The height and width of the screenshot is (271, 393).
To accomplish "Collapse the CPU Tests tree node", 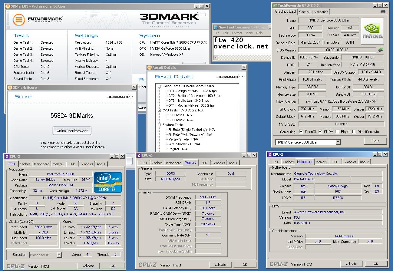I will [159, 110].
